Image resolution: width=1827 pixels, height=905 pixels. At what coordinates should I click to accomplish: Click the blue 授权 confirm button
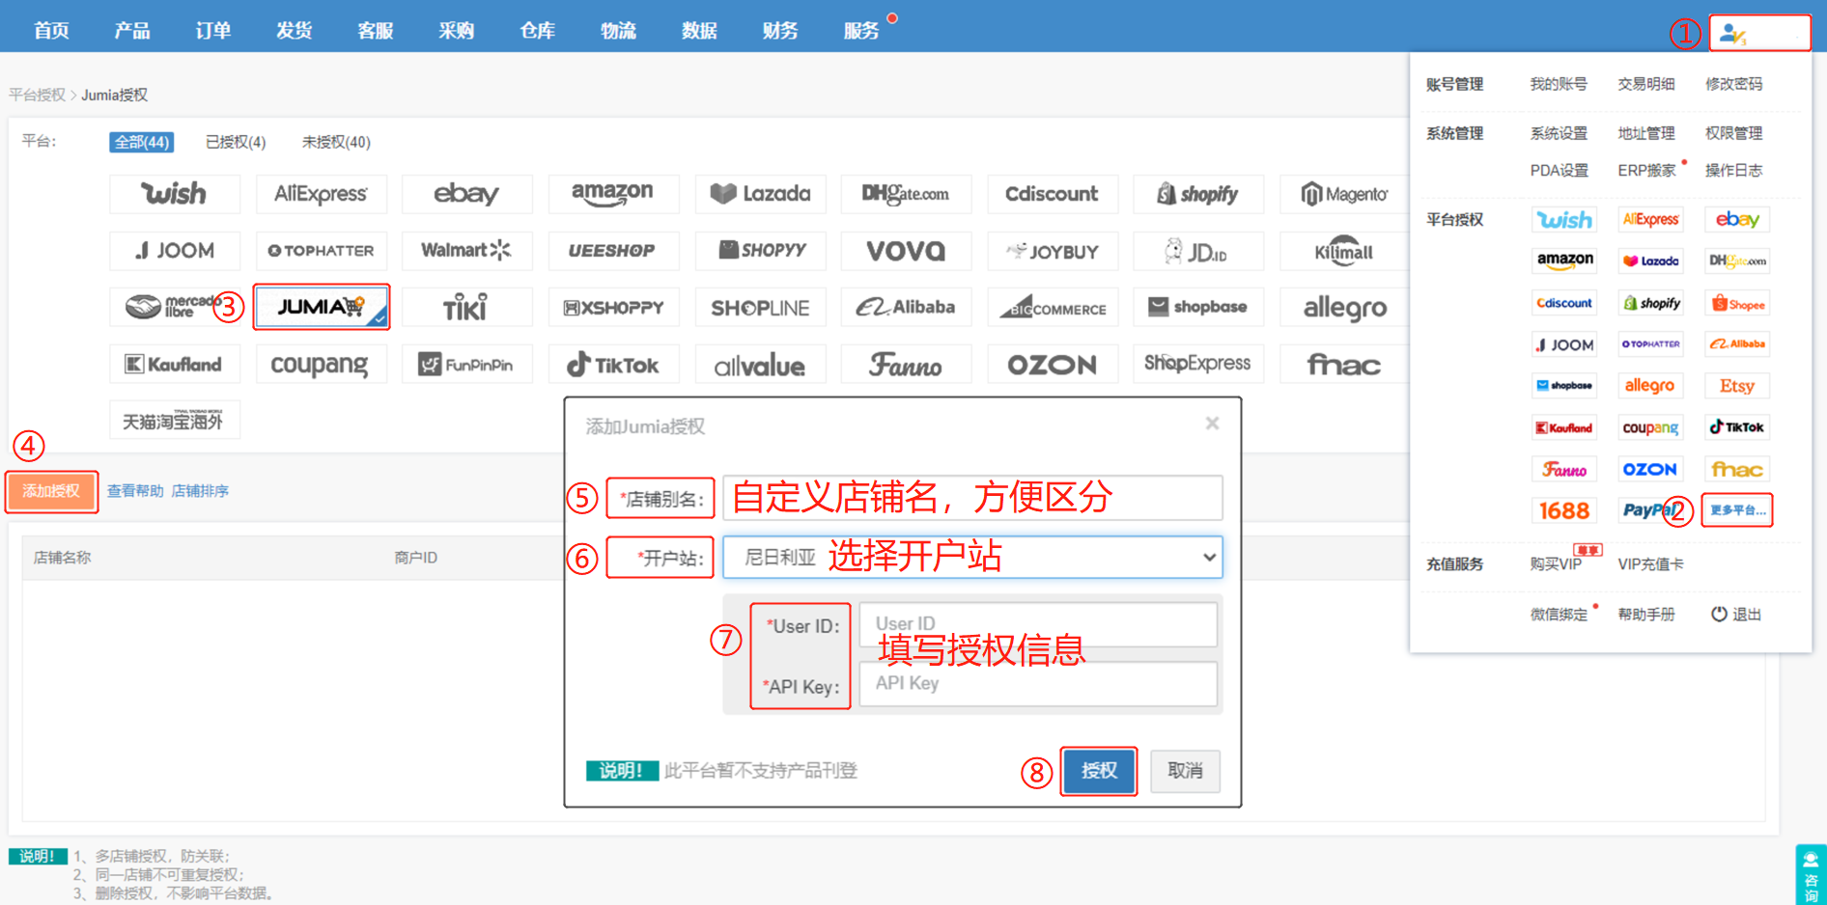click(x=1099, y=771)
